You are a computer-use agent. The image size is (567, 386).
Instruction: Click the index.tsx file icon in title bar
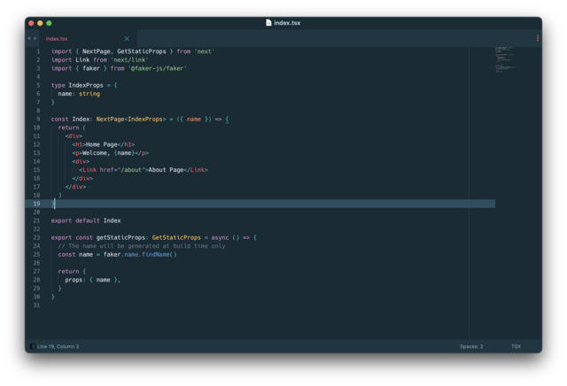pos(268,23)
